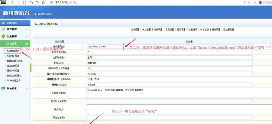
Task: Click the 添加新变量 link
Action: coord(229,30)
